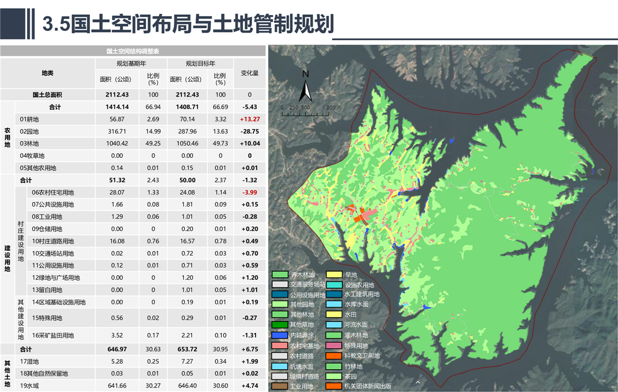Click the 06农村住宅用地 row label
The image size is (618, 392).
pyautogui.click(x=53, y=192)
